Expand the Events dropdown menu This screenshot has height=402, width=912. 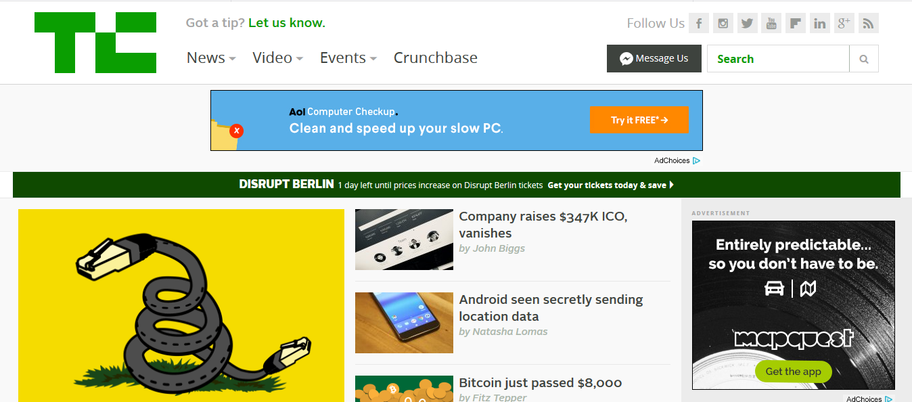[348, 58]
